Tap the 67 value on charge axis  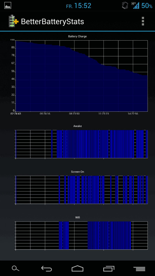[13, 64]
